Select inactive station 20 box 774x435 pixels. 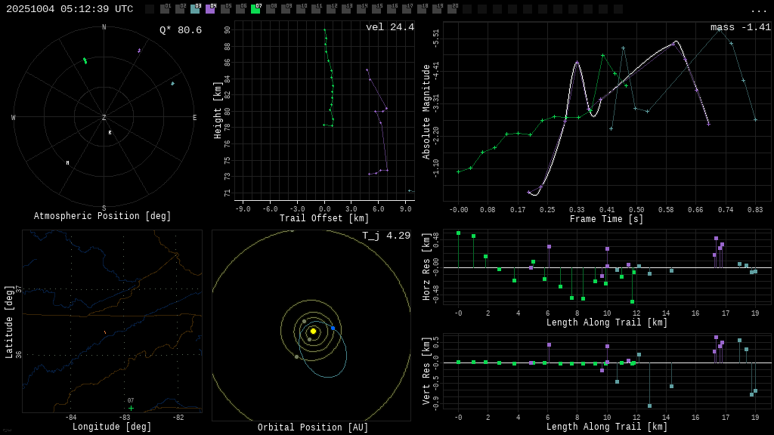[x=452, y=9]
